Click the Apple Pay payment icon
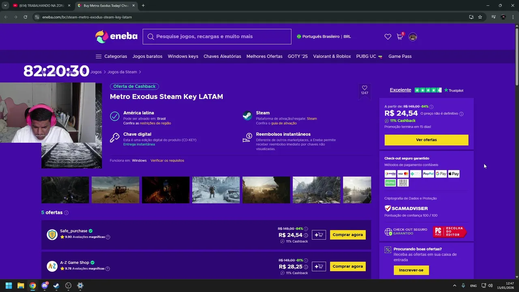The image size is (519, 292). pos(454,174)
